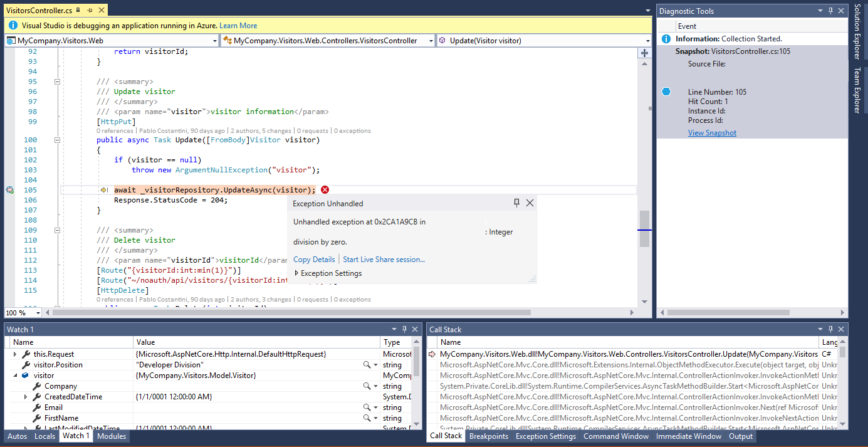Click the info icon on the Azure debugging bar

click(x=12, y=25)
